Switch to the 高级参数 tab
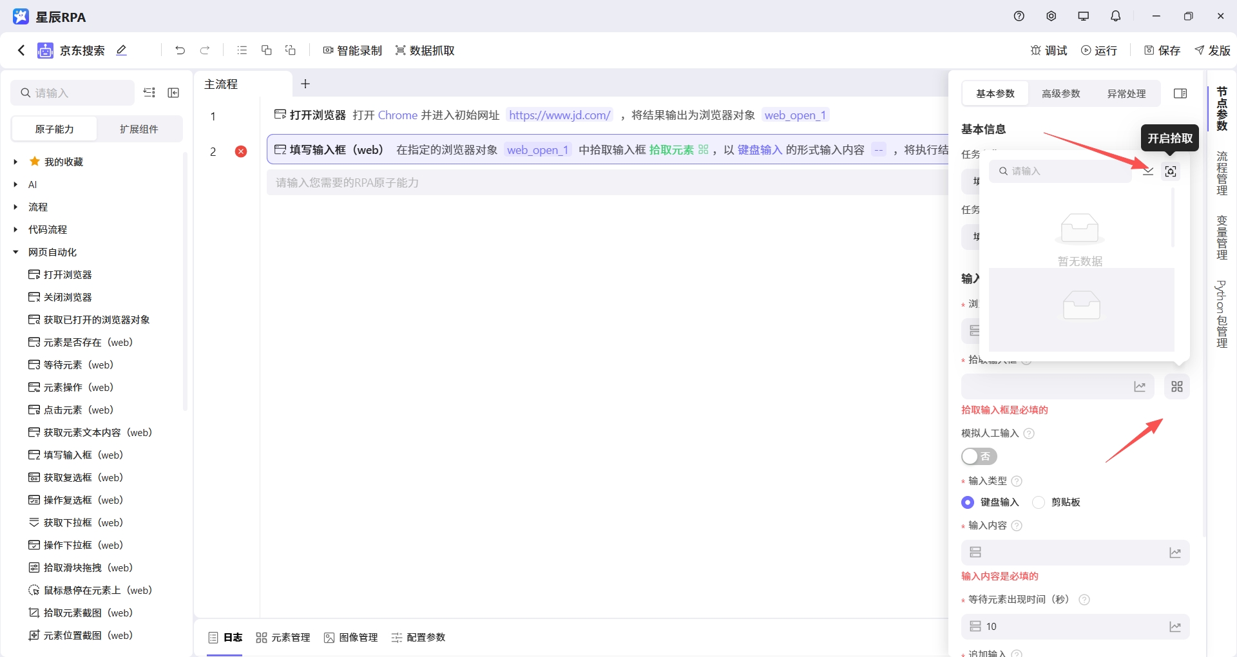 click(1060, 93)
